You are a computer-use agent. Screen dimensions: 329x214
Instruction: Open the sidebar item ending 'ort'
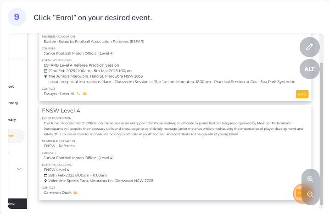[x=11, y=86]
